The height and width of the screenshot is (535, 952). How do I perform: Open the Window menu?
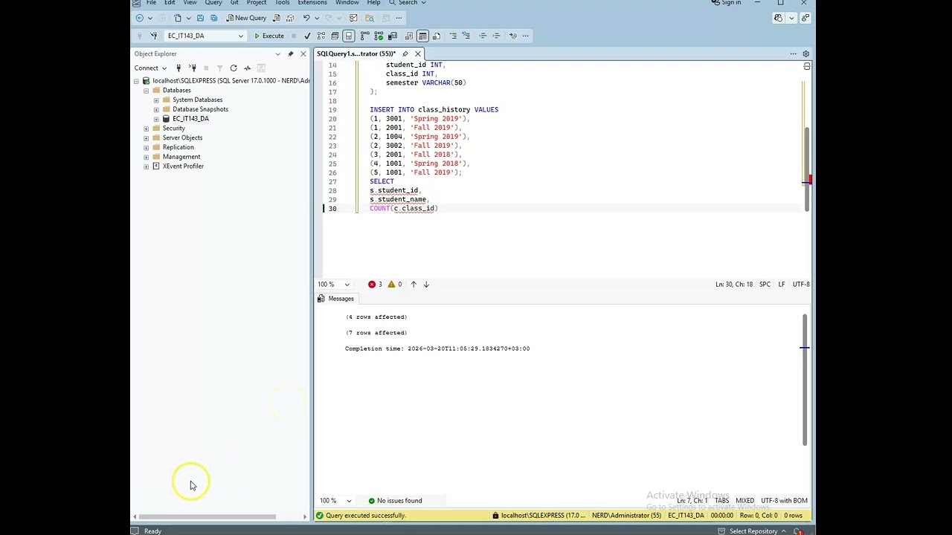coord(347,3)
